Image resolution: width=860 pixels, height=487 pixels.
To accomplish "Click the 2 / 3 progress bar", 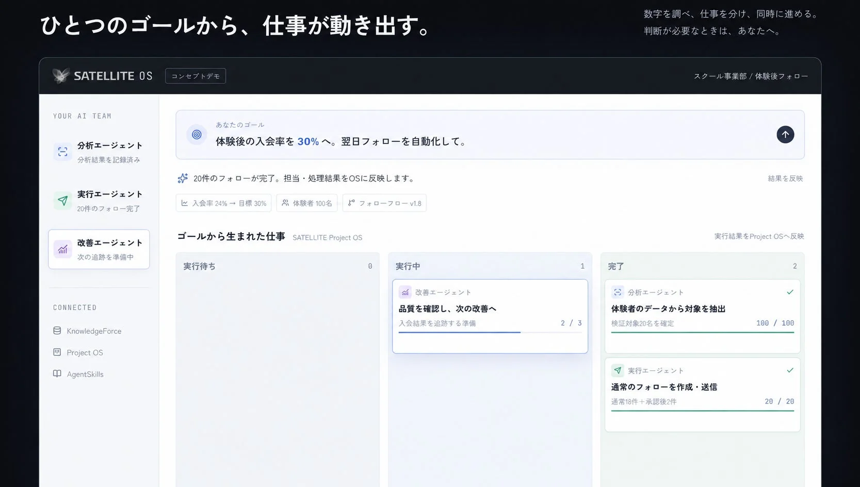I will pyautogui.click(x=490, y=333).
